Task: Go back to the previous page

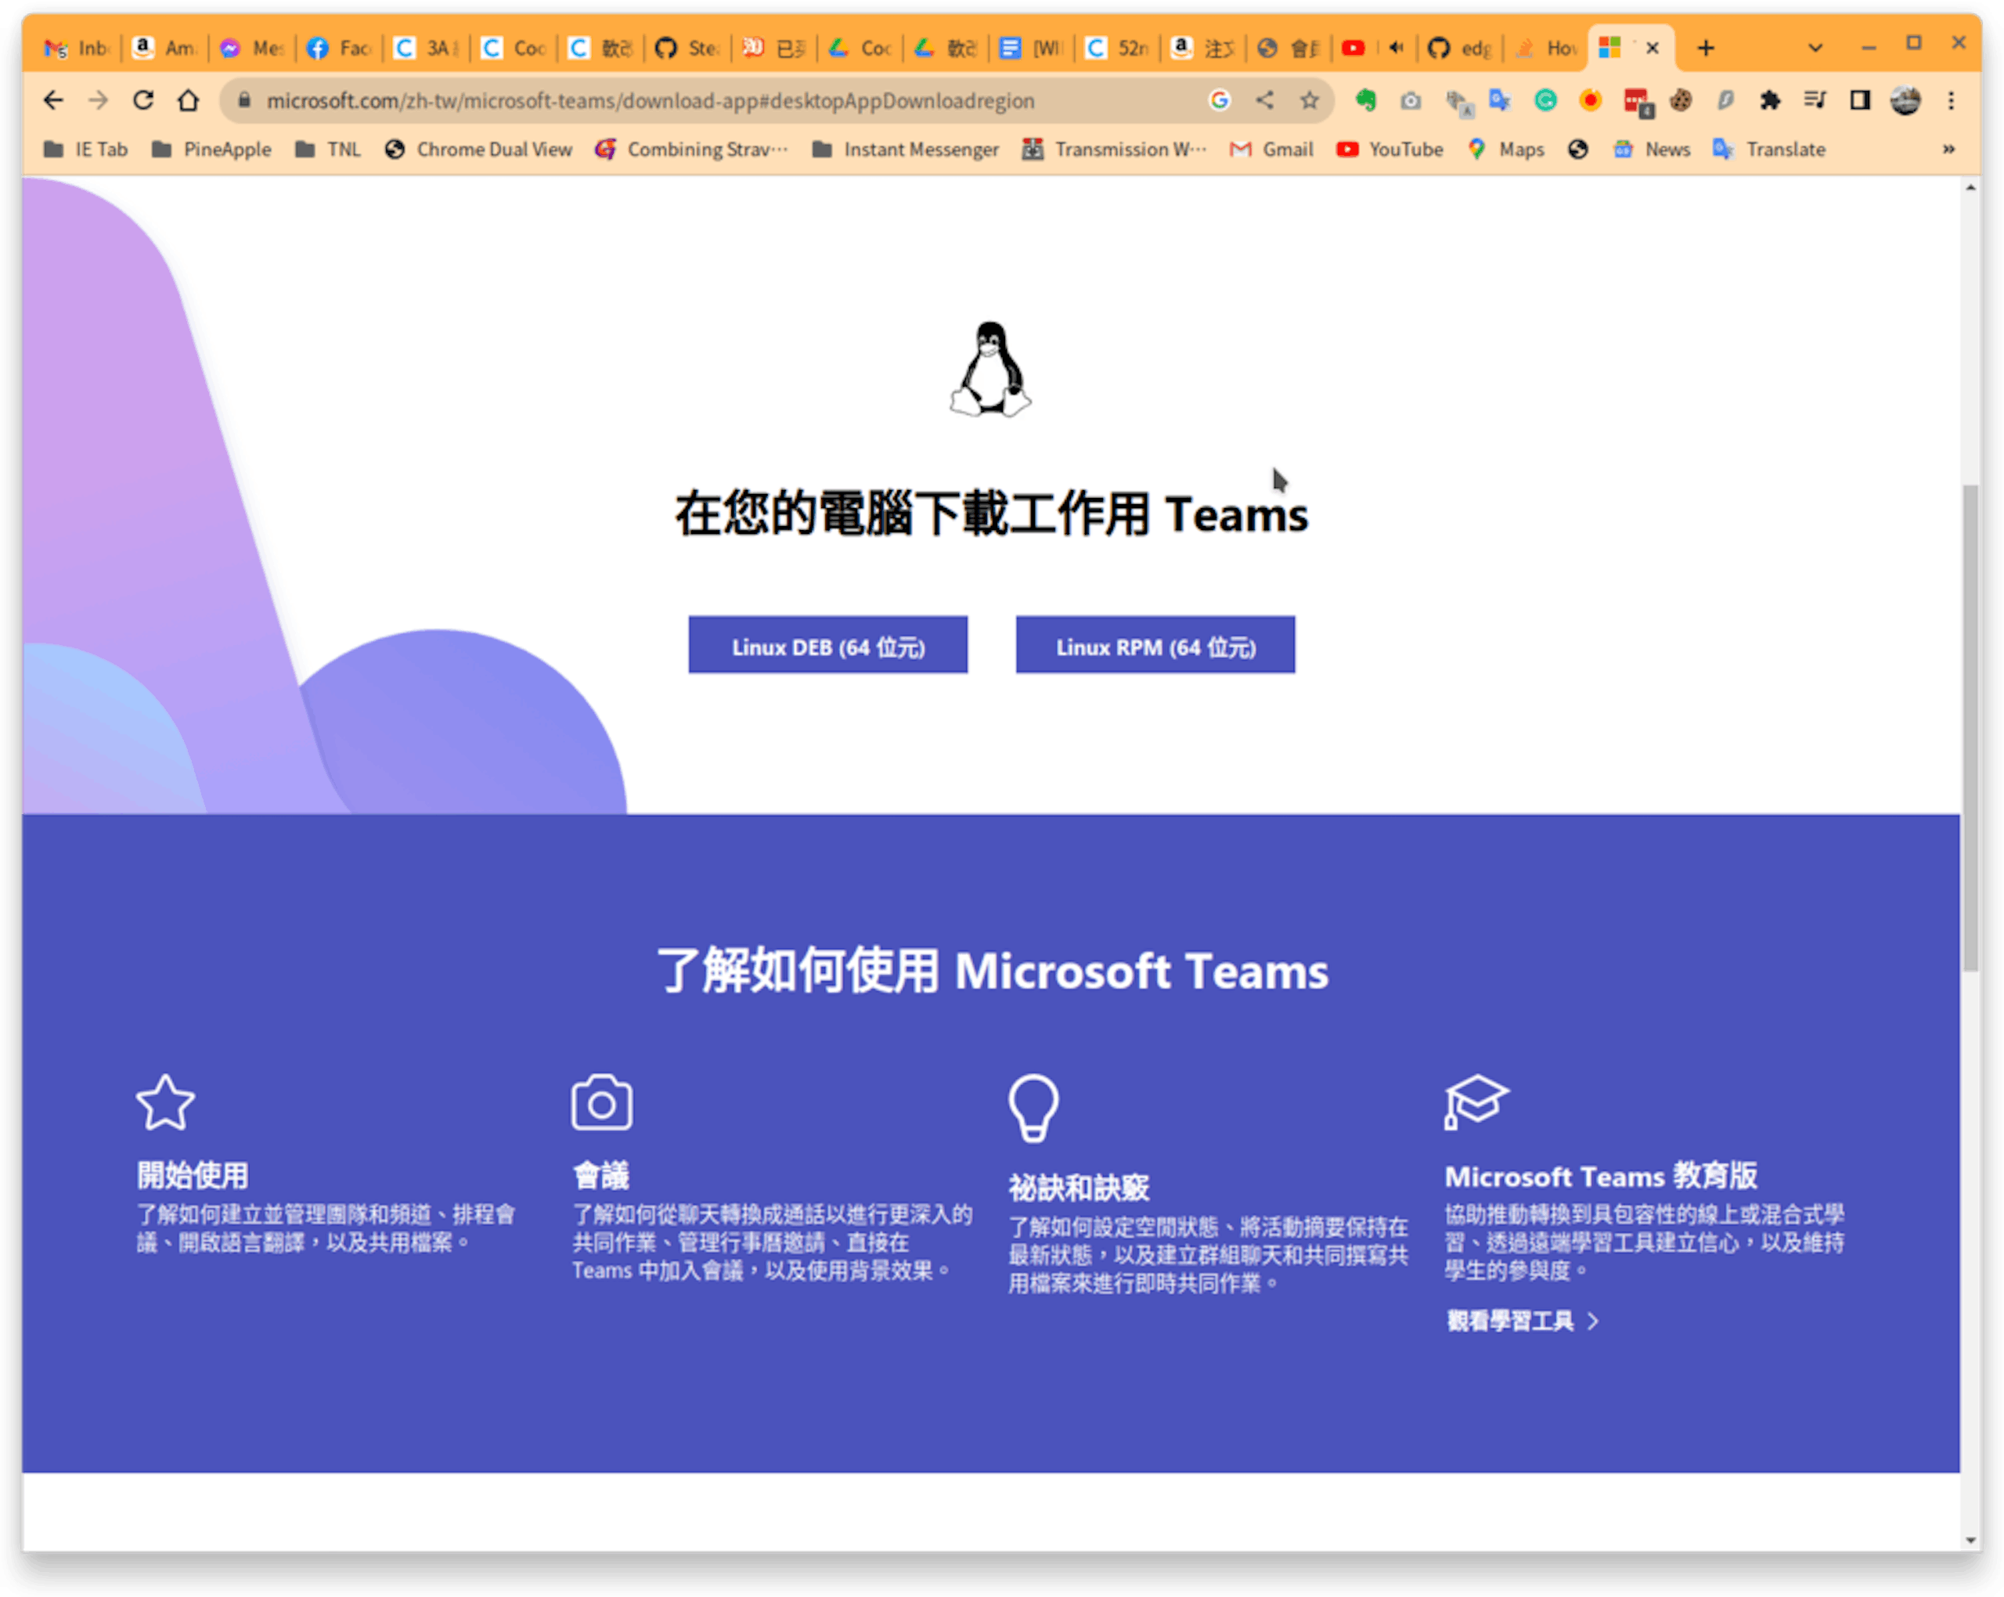Action: click(53, 100)
